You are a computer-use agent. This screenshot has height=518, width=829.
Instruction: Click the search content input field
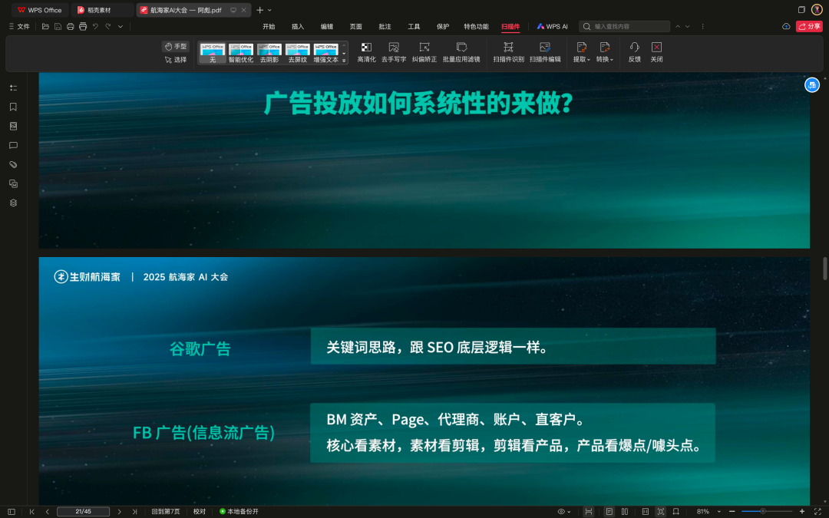pos(625,26)
